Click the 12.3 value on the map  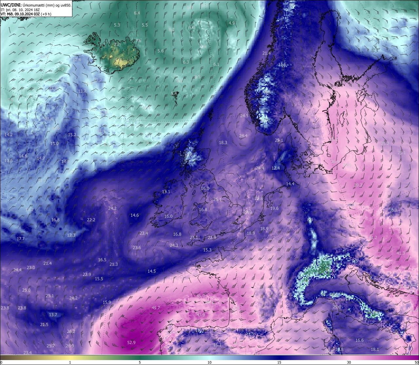click(x=71, y=235)
